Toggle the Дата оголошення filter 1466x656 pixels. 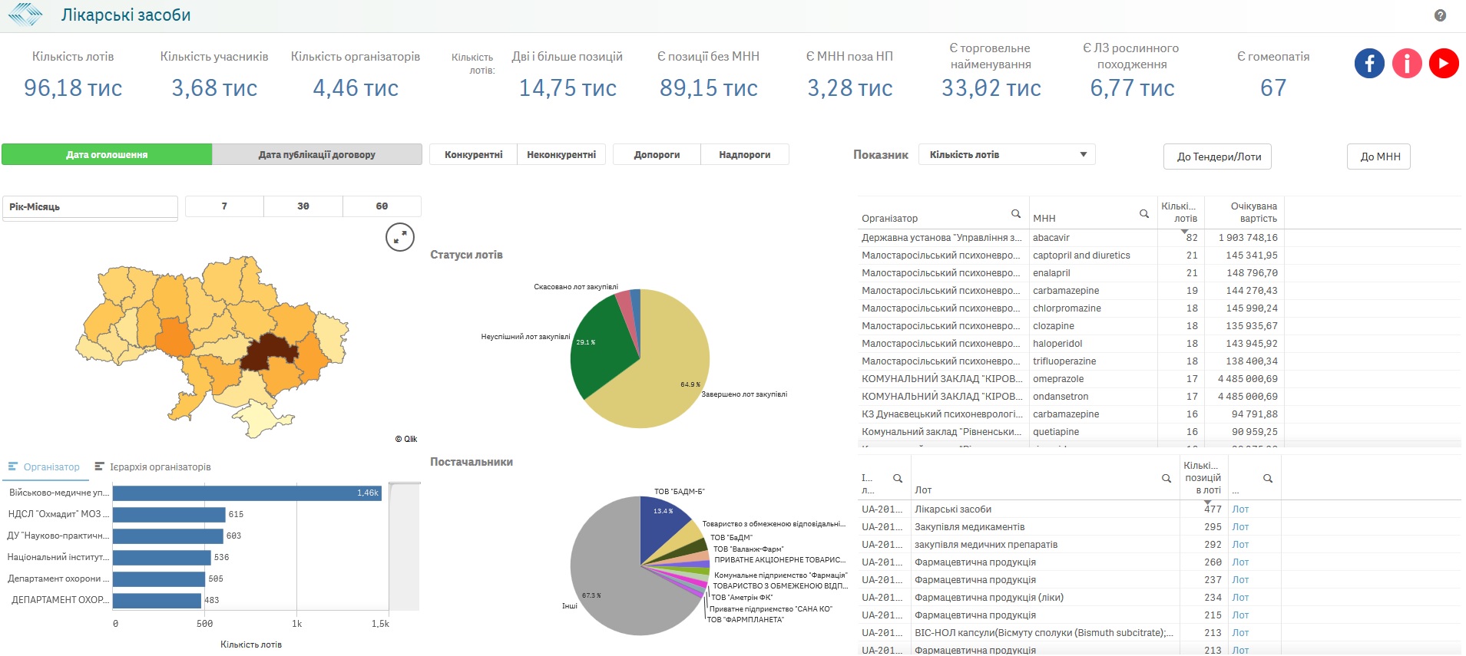tap(107, 154)
